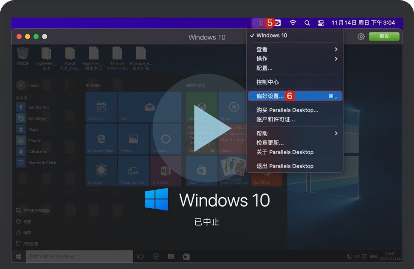Open Parallels Desktop menu bar icon
The image size is (414, 269).
pyautogui.click(x=261, y=23)
